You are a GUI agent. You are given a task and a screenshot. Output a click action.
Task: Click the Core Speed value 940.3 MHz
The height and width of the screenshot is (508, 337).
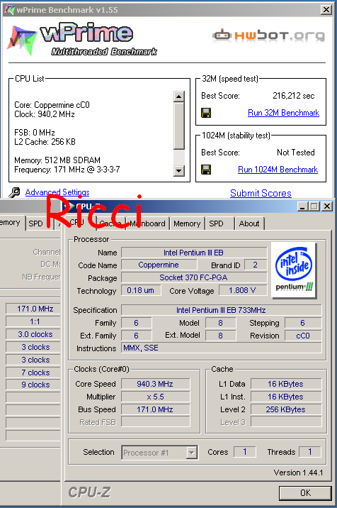tap(155, 384)
